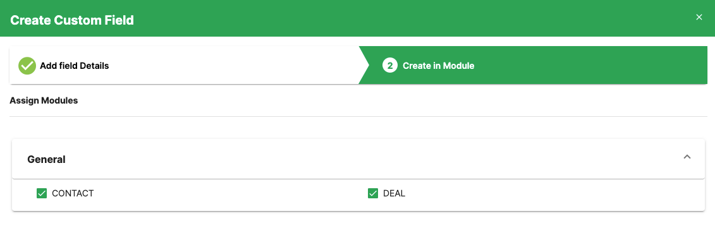715x240 pixels.
Task: Select the Create in Module step
Action: 438,66
